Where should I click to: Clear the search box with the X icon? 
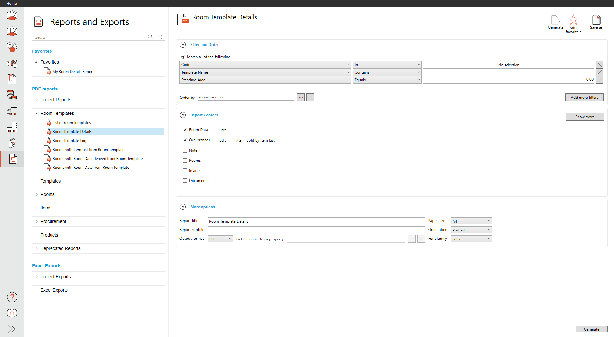(x=160, y=37)
